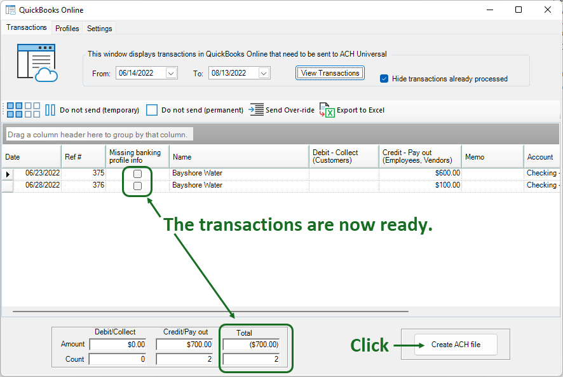Open the Profiles tab

tap(67, 29)
